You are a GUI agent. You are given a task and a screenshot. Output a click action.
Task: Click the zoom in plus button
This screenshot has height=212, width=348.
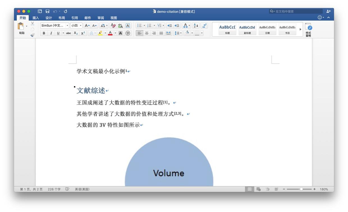click(315, 189)
